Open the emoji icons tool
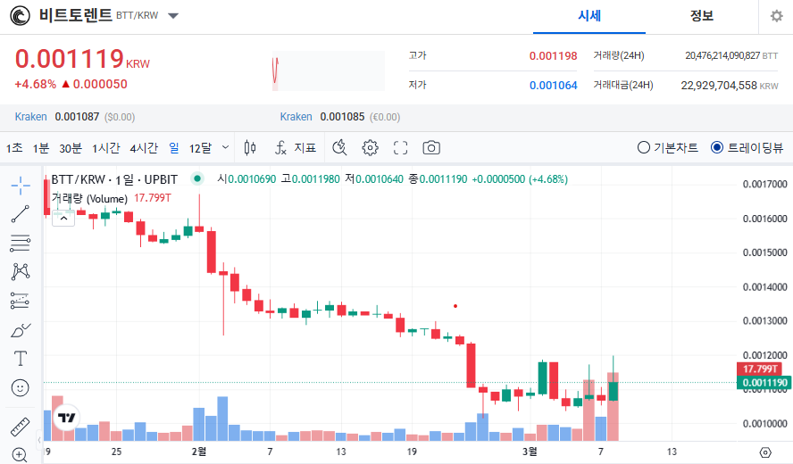Viewport: 793px width, 464px height. click(x=21, y=388)
